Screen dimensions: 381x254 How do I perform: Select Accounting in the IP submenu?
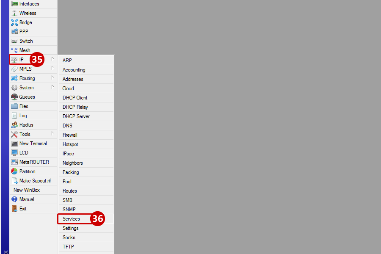pyautogui.click(x=86, y=70)
